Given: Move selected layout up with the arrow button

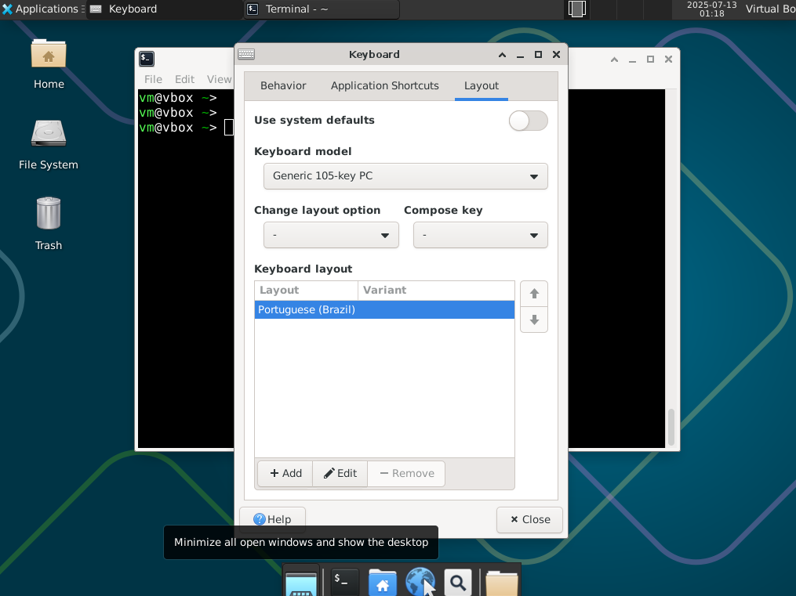Looking at the screenshot, I should click(x=534, y=294).
